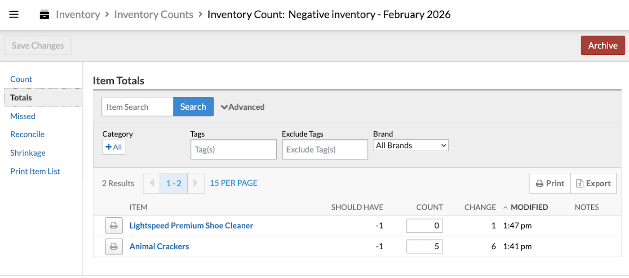Open the hamburger navigation menu
Image resolution: width=629 pixels, height=278 pixels.
[x=14, y=14]
